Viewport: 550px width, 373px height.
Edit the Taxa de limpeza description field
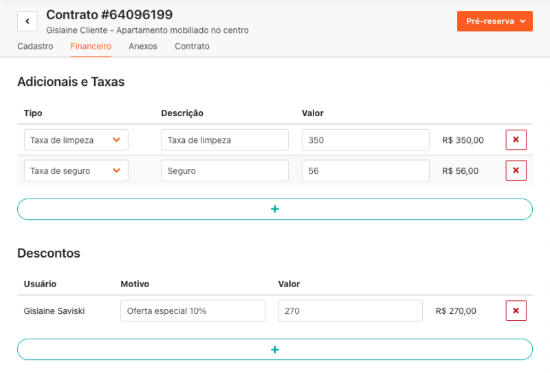point(225,140)
